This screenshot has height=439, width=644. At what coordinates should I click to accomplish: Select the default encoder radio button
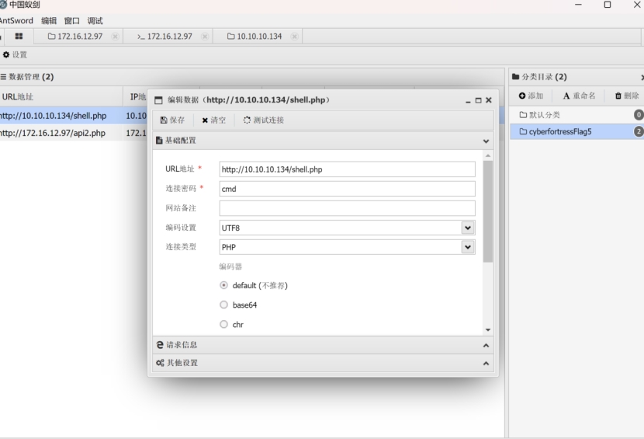[223, 285]
